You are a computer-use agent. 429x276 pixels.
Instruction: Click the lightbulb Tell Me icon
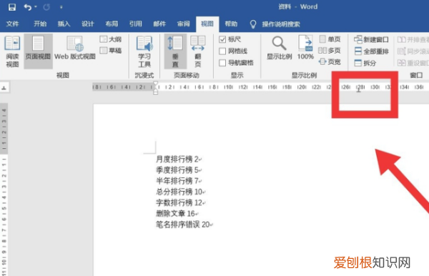pos(253,24)
